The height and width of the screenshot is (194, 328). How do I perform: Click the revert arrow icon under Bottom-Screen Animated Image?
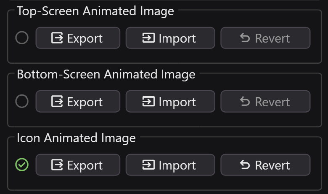pyautogui.click(x=245, y=102)
